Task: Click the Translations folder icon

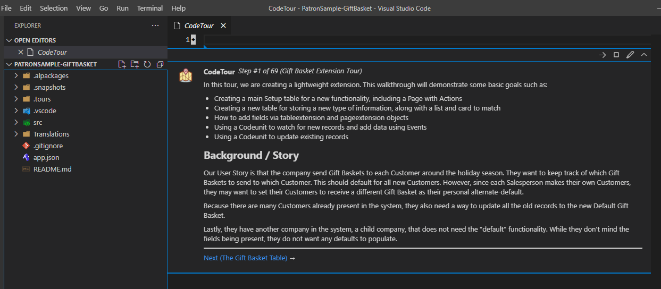Action: [27, 134]
